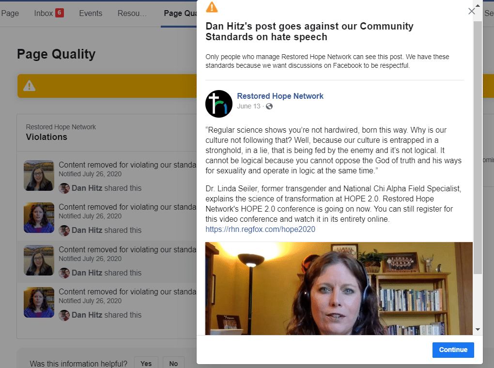Image resolution: width=494 pixels, height=368 pixels.
Task: Open the second violation's post thumbnail
Action: tap(39, 218)
